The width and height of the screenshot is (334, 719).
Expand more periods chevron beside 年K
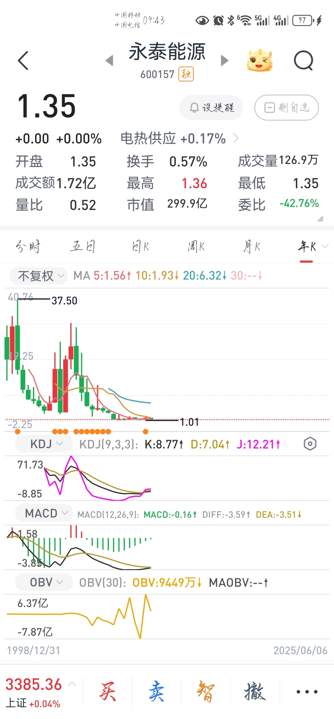325,247
